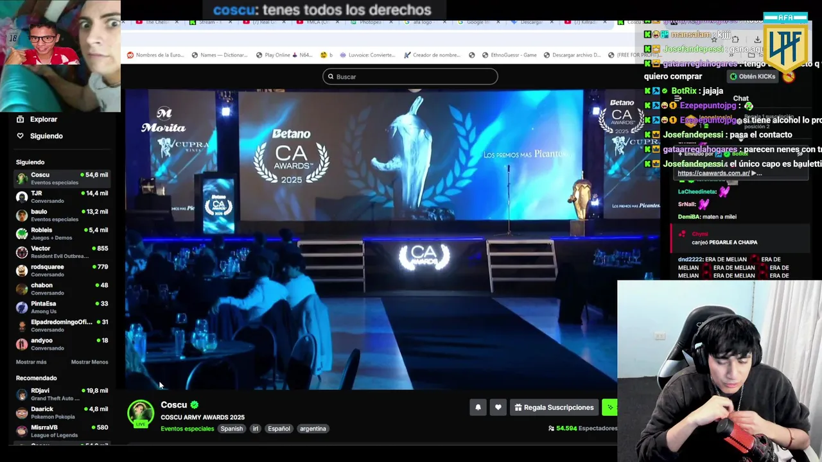Click the '54.594' viewer count
This screenshot has width=822, height=462.
click(x=566, y=429)
